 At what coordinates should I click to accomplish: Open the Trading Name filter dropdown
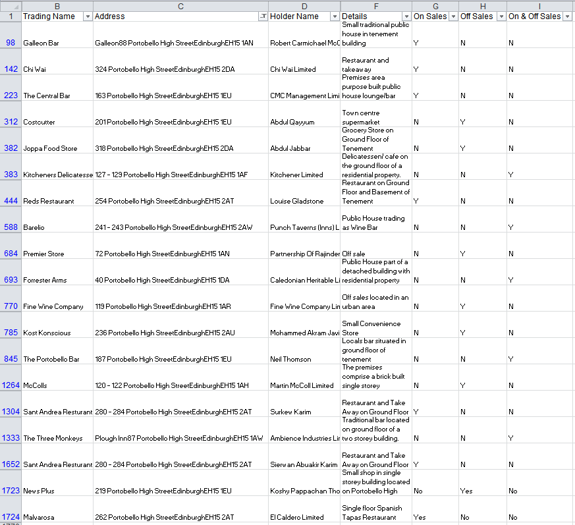coord(88,16)
